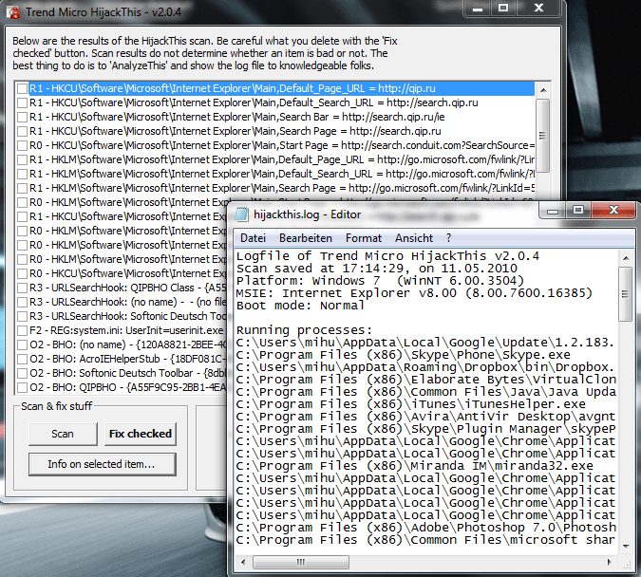Click the Fix checked button
Screen dimensions: 641x577
141,434
